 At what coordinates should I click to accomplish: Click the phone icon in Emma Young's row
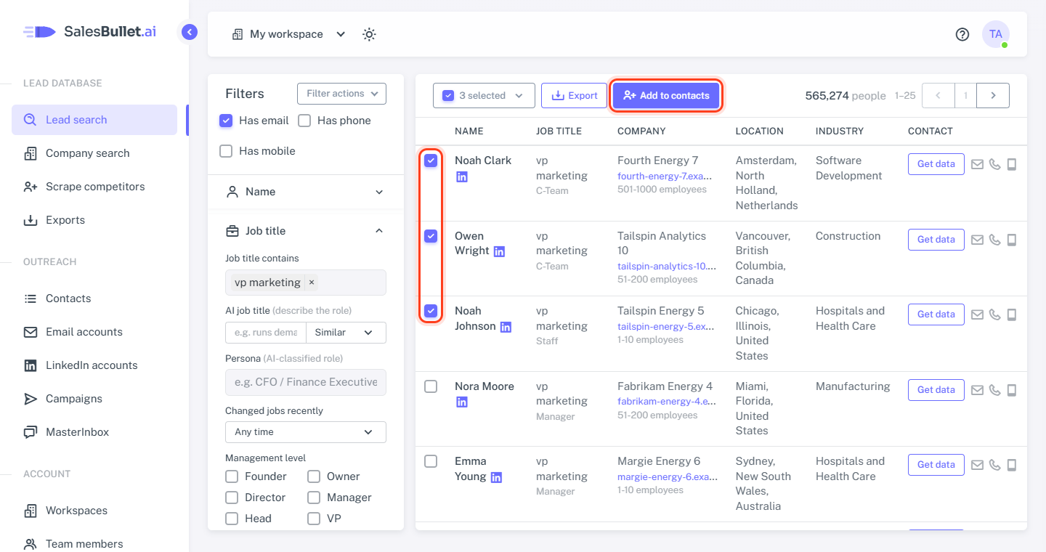click(994, 465)
